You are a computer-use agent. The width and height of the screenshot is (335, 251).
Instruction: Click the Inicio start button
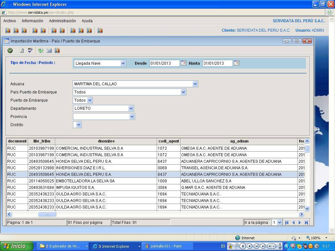click(x=16, y=246)
